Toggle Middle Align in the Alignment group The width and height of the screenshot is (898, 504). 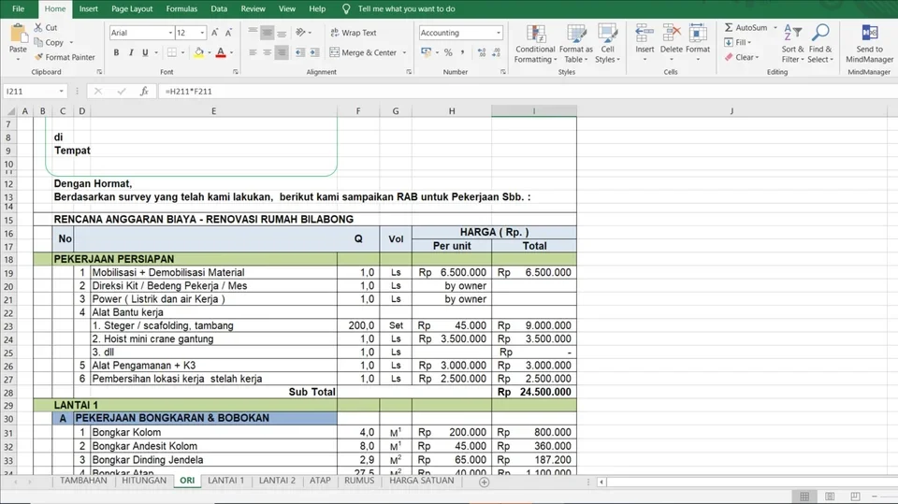tap(267, 33)
